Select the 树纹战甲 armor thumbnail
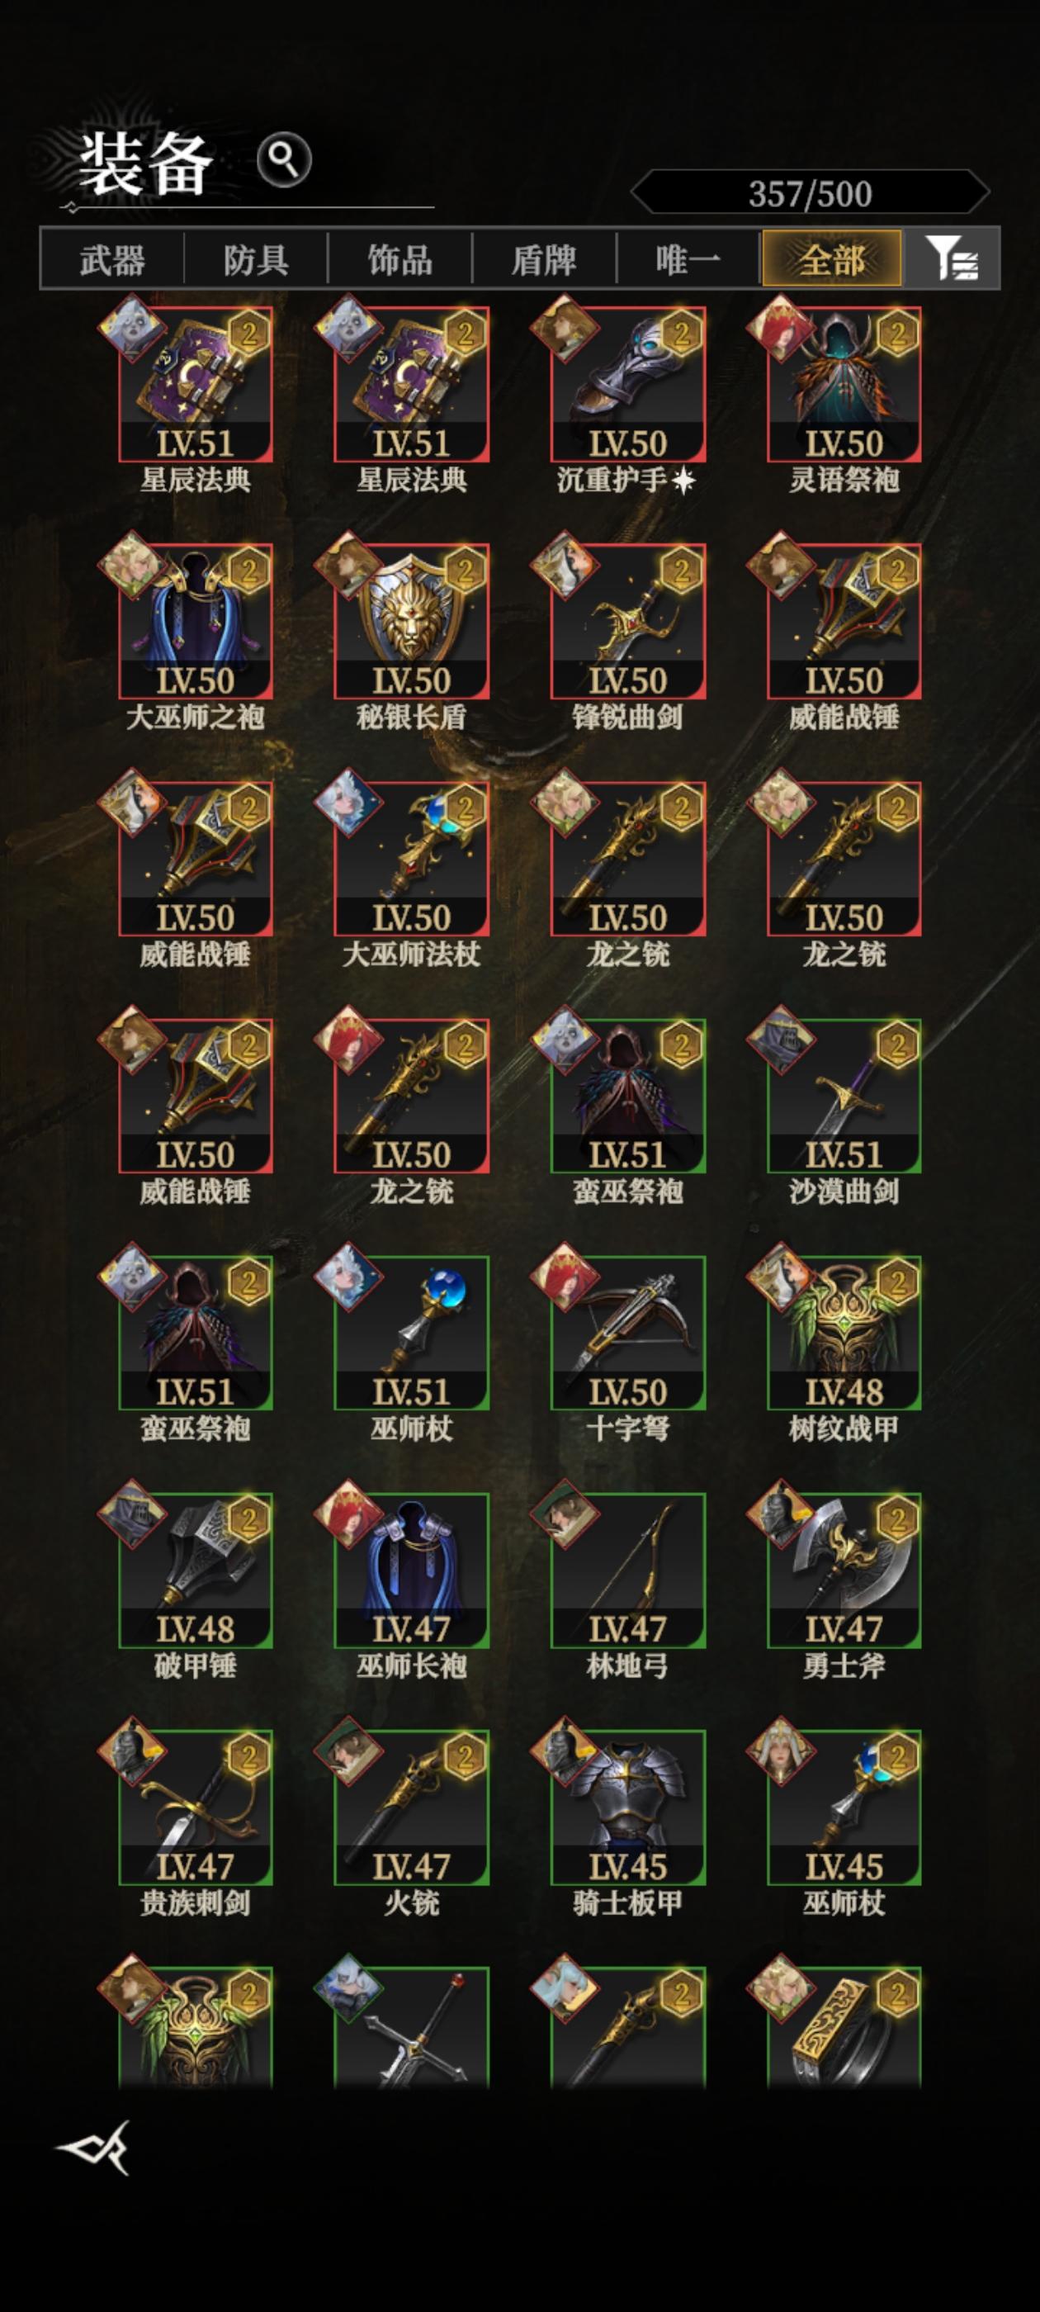Viewport: 1040px width, 2312px height. pyautogui.click(x=844, y=1333)
